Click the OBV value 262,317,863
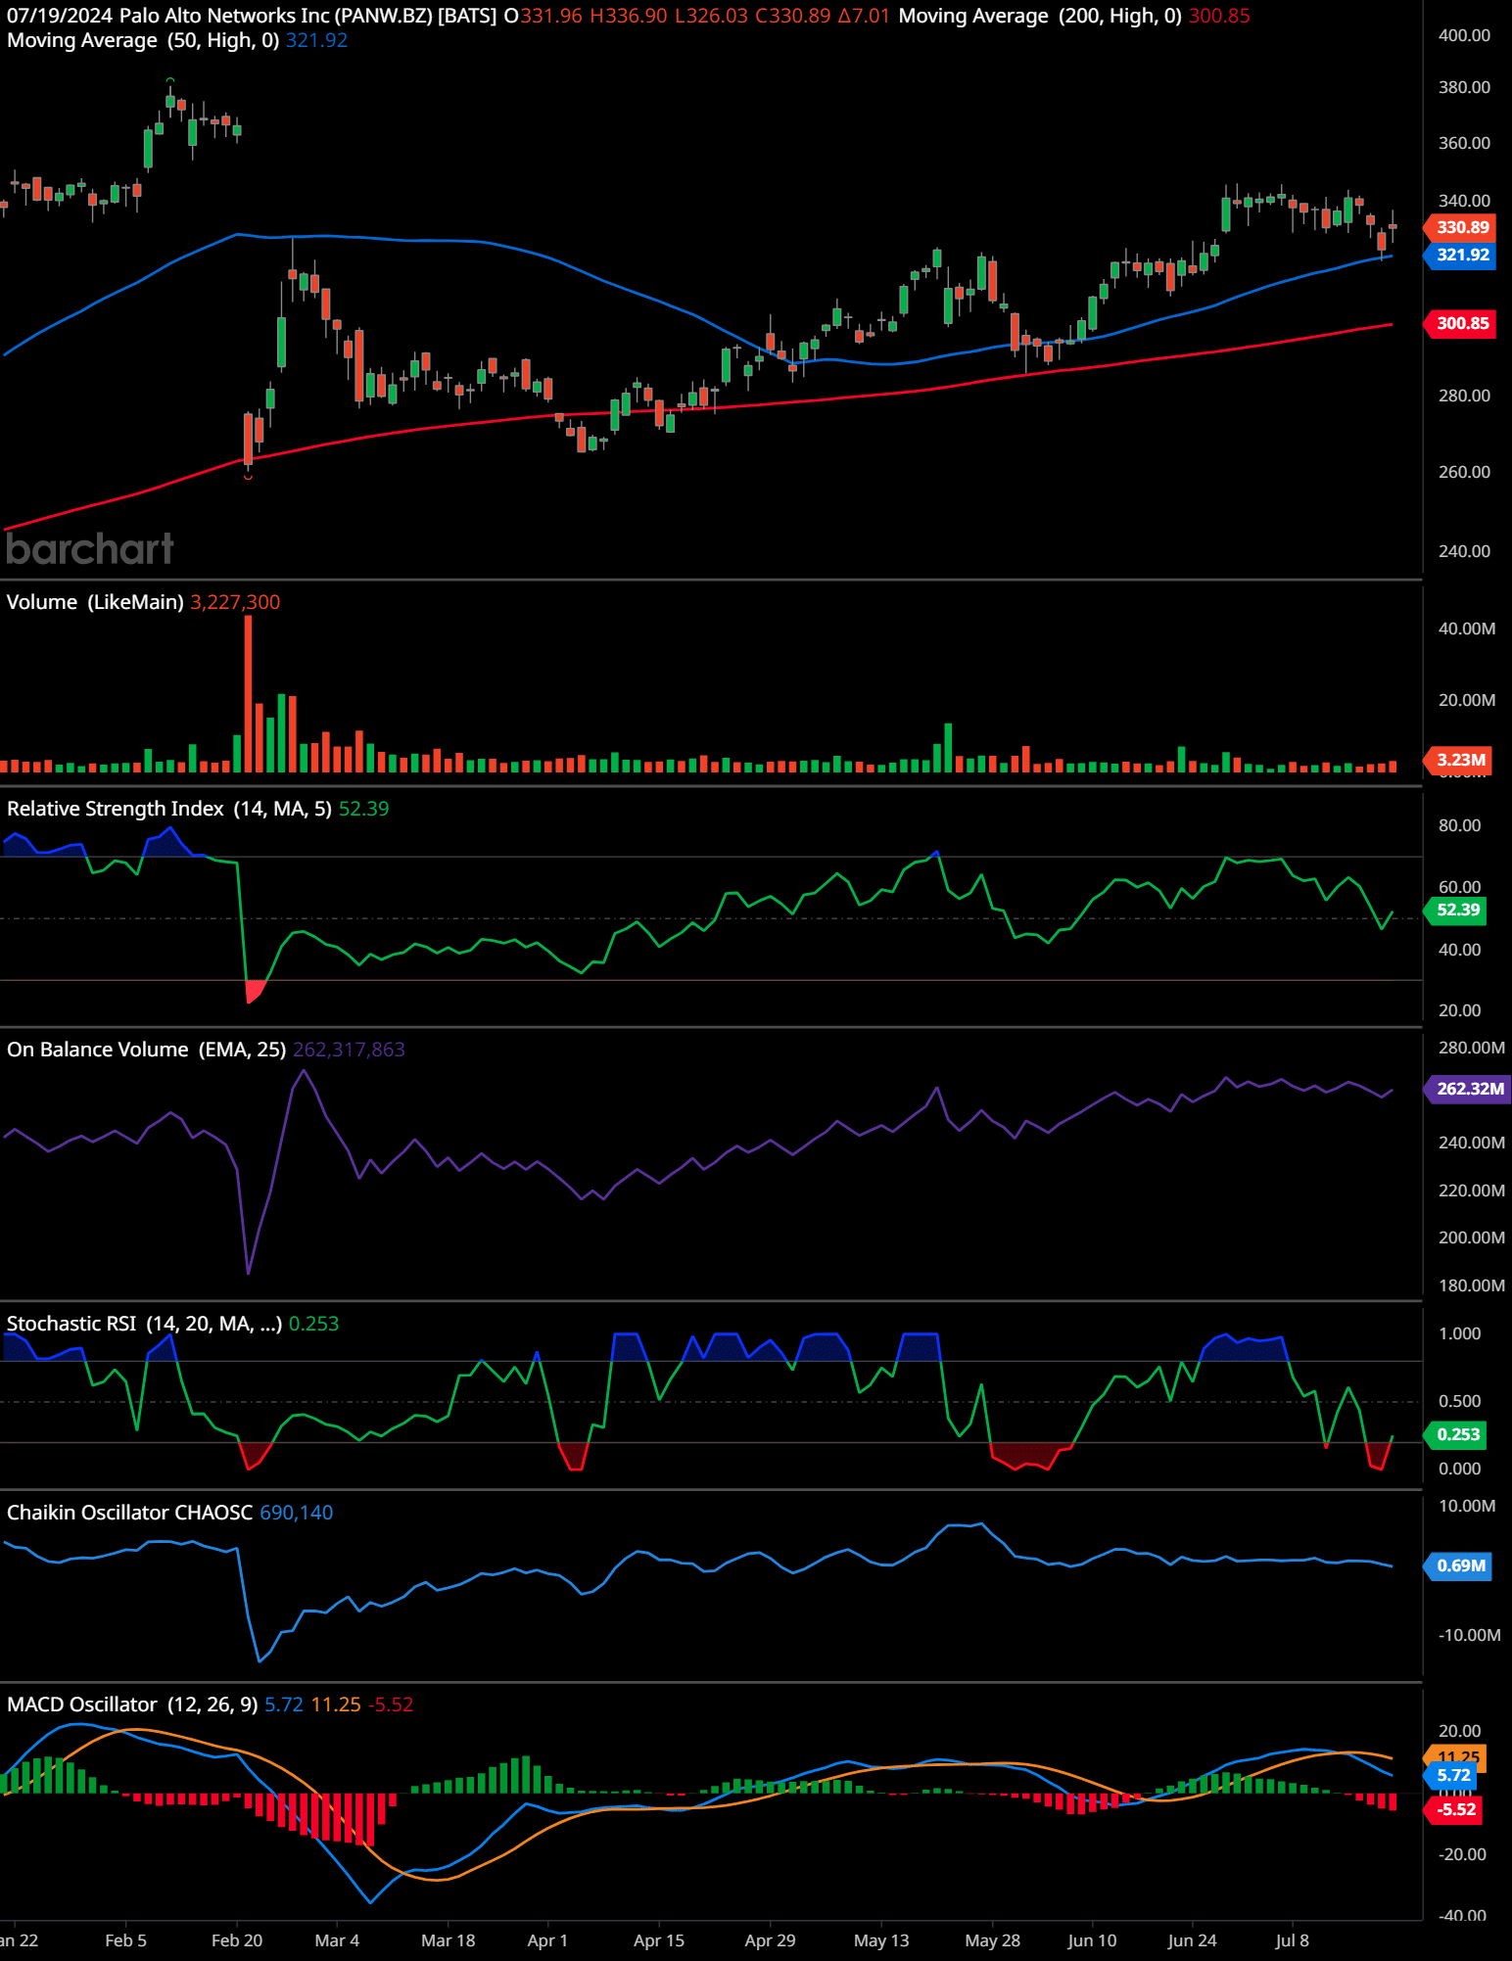1512x1961 pixels. [x=349, y=1050]
